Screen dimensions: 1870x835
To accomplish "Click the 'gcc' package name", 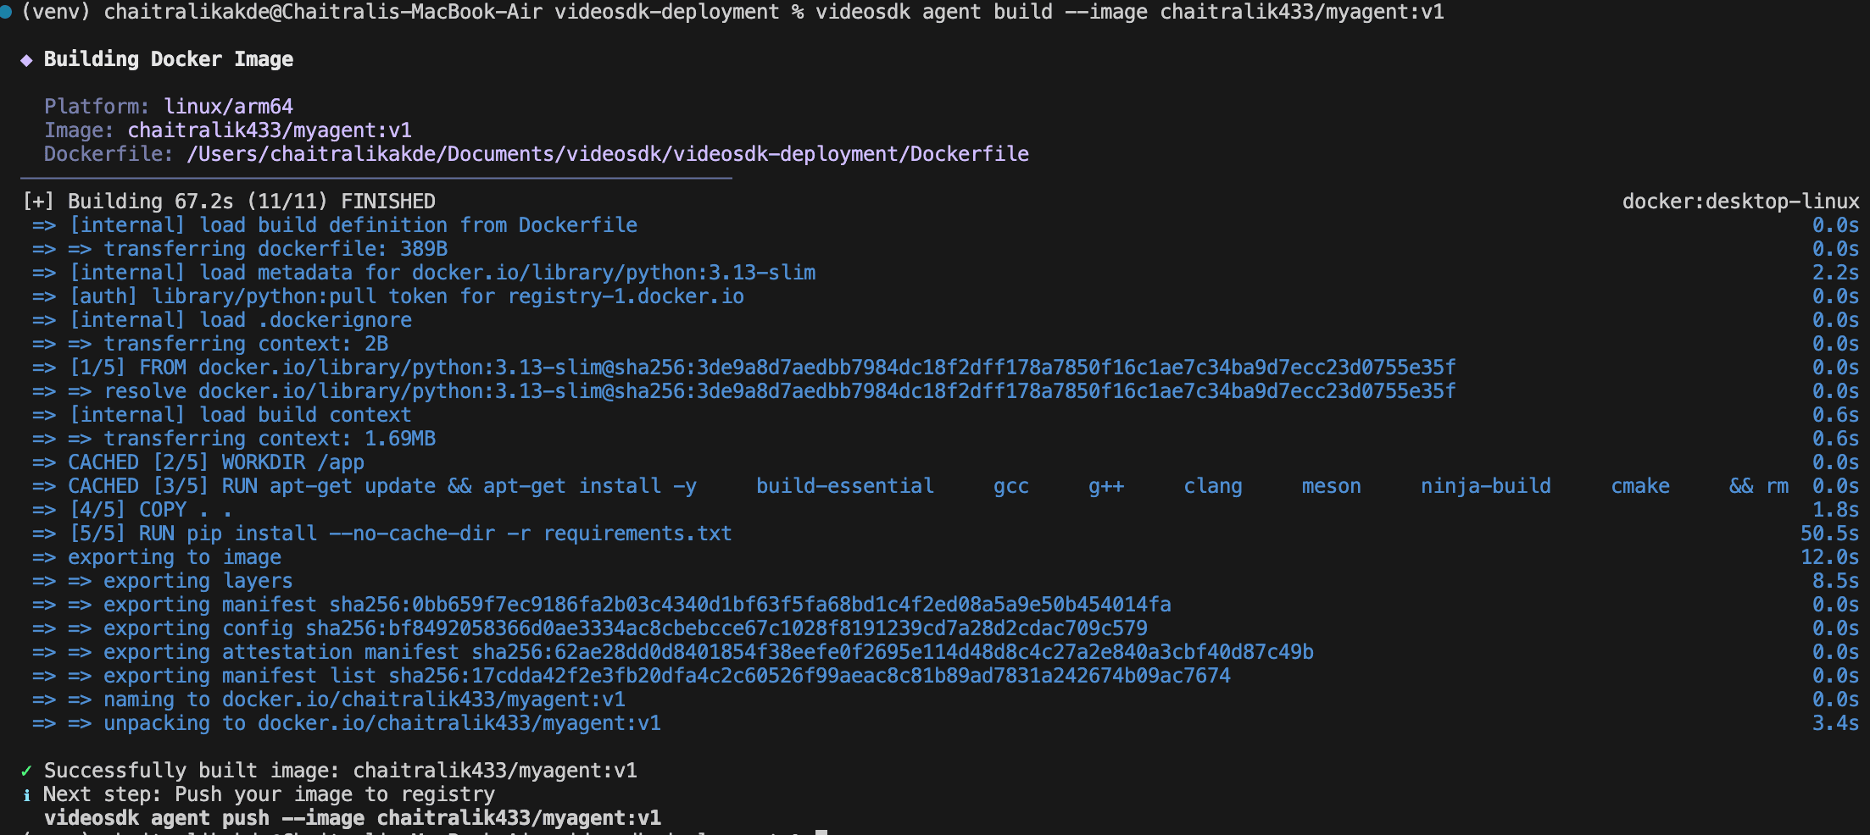I will pyautogui.click(x=1011, y=486).
